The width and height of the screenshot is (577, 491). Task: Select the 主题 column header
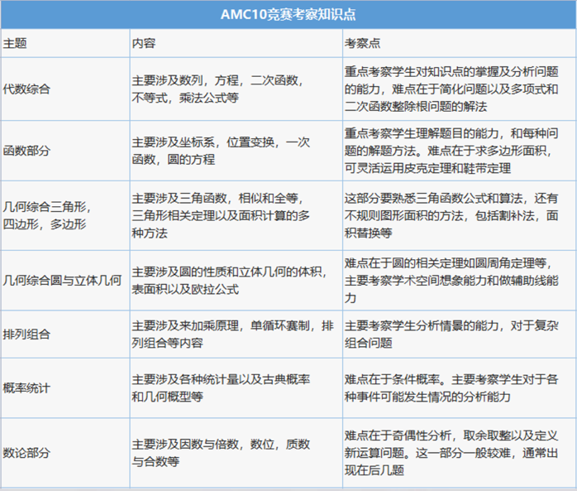65,43
